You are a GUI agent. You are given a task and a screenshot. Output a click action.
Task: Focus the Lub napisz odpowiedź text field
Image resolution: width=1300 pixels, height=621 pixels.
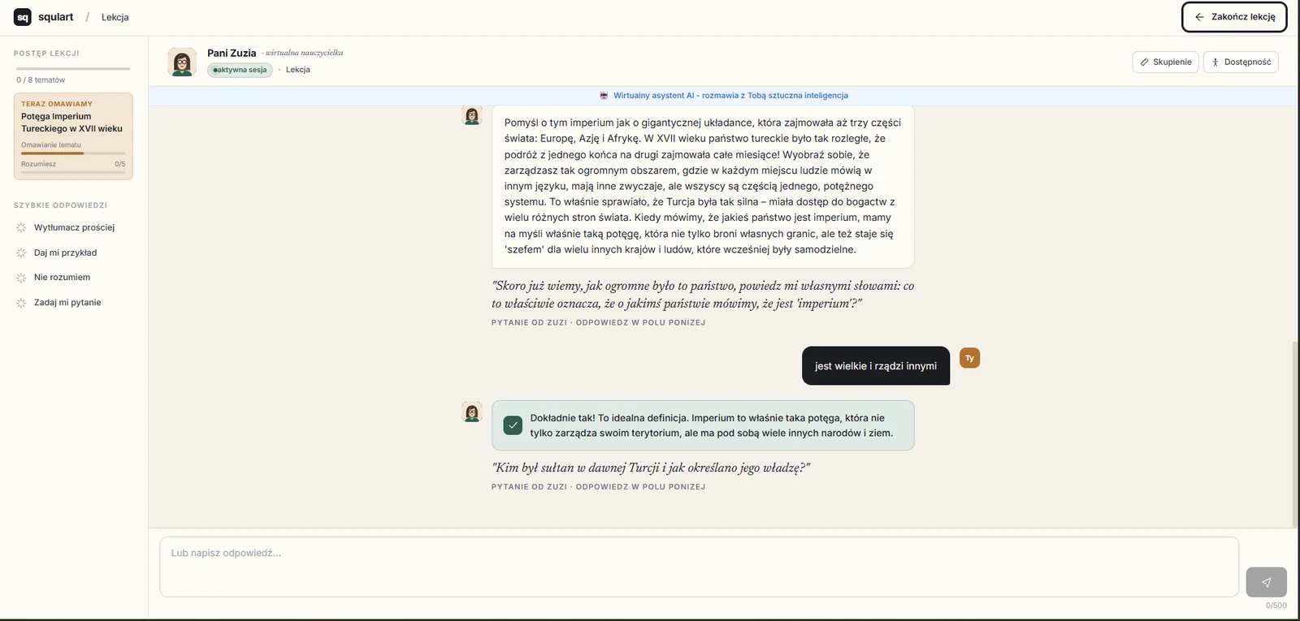[699, 567]
